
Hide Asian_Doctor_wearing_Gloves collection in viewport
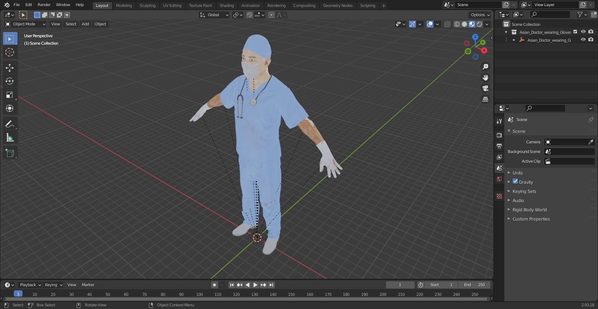pyautogui.click(x=583, y=32)
